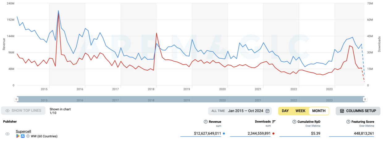Click the Downloads sort icon
Image resolution: width=383 pixels, height=141 pixels.
click(x=274, y=122)
